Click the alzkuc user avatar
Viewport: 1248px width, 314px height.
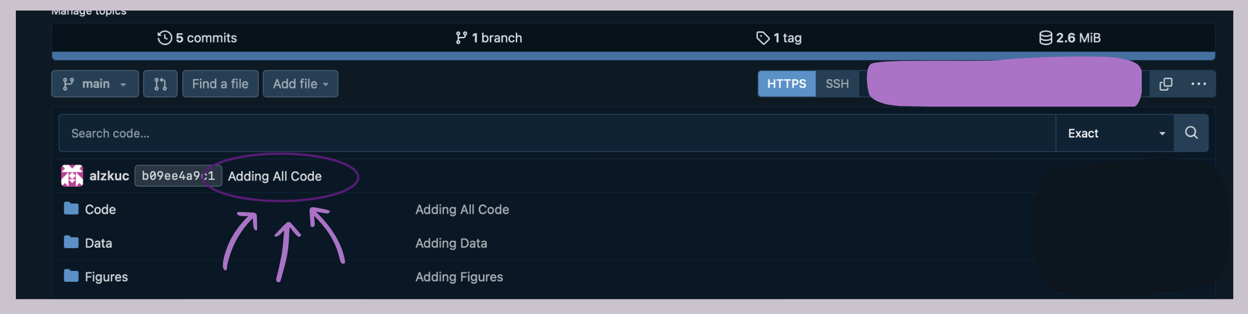pos(72,176)
